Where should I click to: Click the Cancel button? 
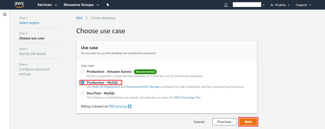pyautogui.click(x=199, y=122)
